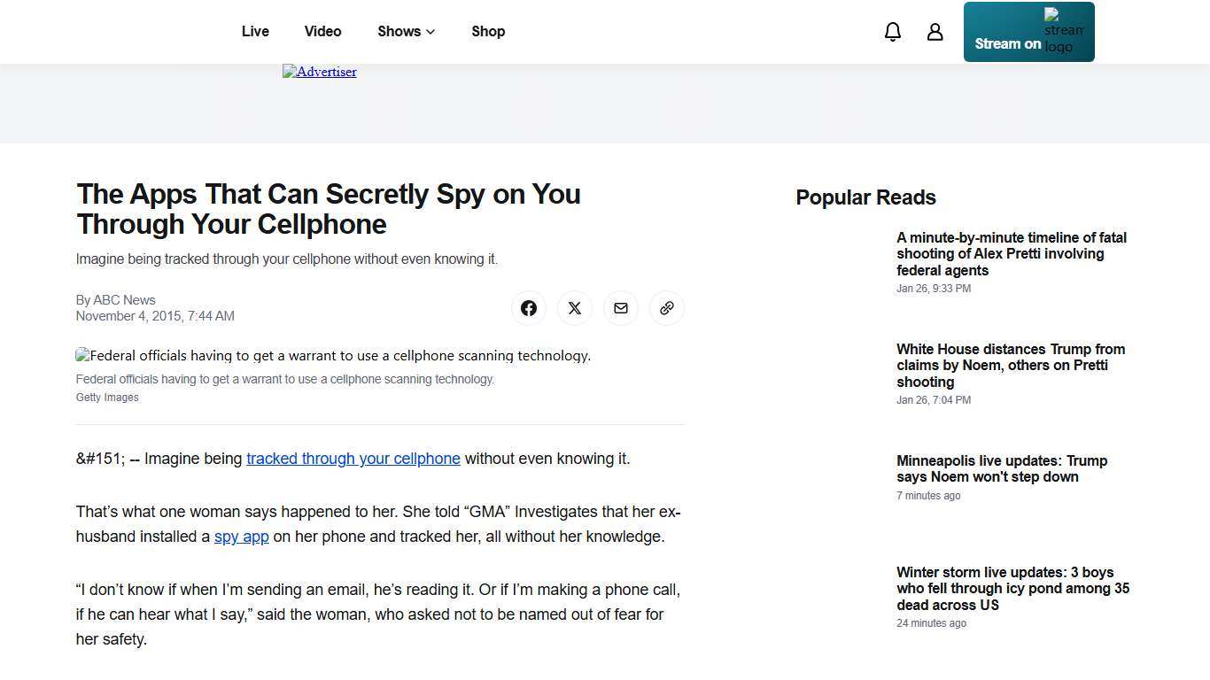1210x680 pixels.
Task: Open the Video section from the menu
Action: (322, 31)
